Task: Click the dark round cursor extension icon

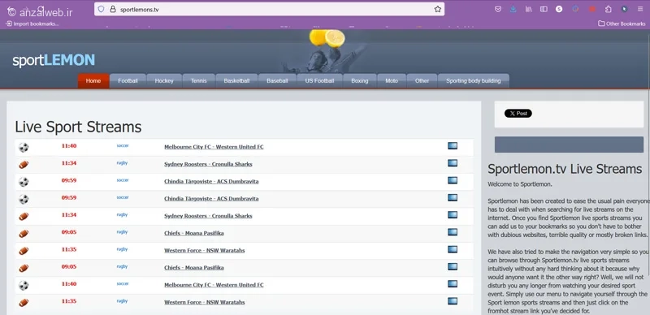Action: click(624, 9)
